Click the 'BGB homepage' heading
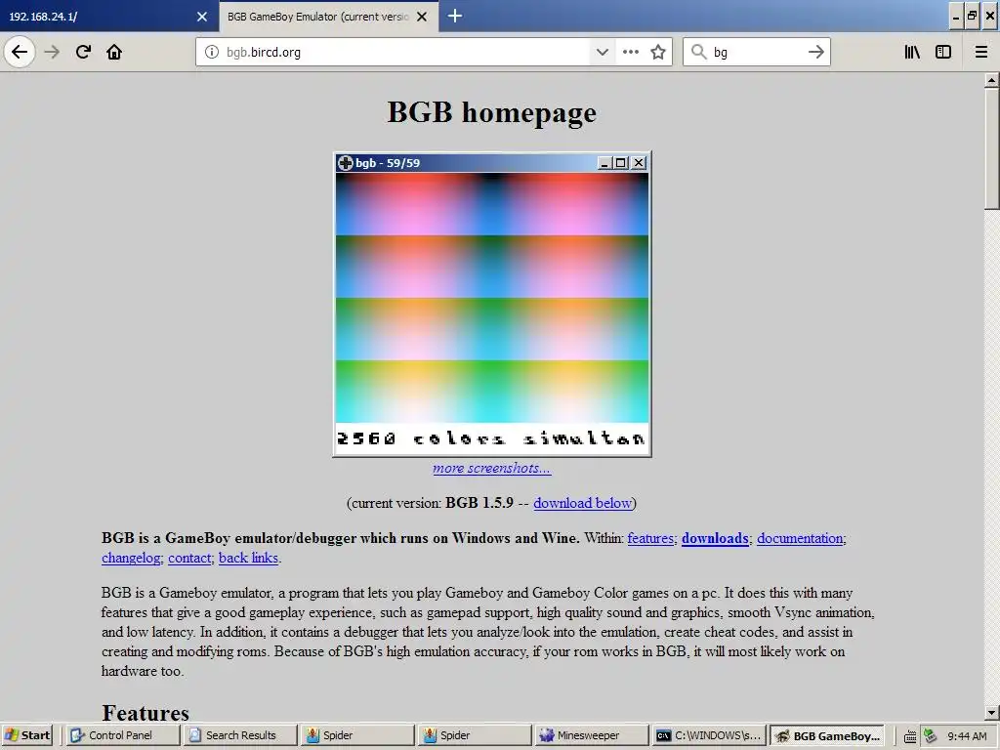Viewport: 1000px width, 750px height. (x=492, y=113)
